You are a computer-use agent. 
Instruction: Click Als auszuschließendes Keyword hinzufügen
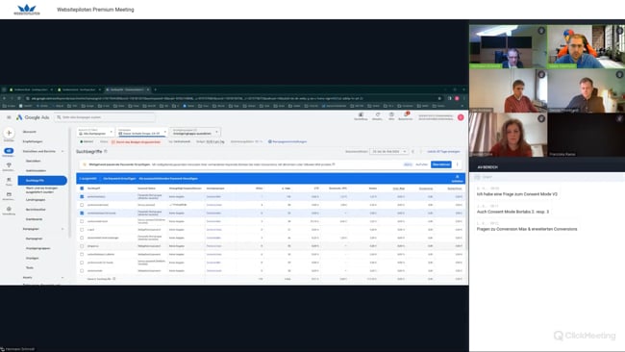coord(168,179)
